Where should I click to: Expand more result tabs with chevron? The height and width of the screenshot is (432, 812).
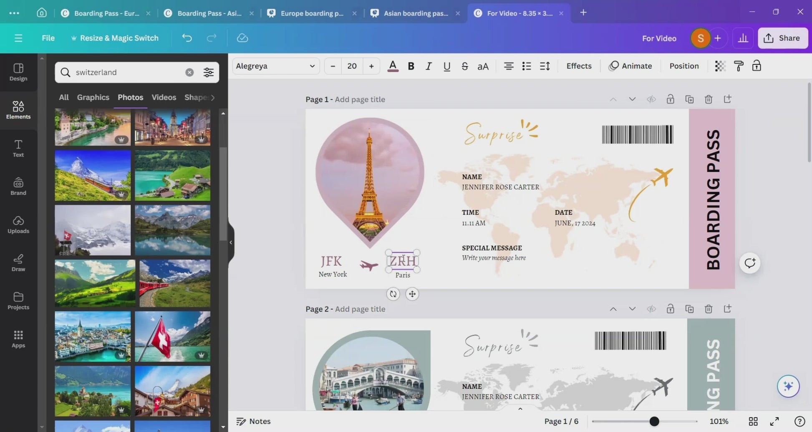click(x=213, y=97)
